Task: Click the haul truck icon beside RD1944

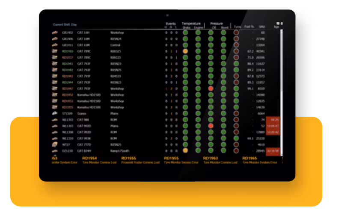Action: [x=55, y=82]
